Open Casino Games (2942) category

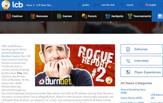tap(131, 98)
